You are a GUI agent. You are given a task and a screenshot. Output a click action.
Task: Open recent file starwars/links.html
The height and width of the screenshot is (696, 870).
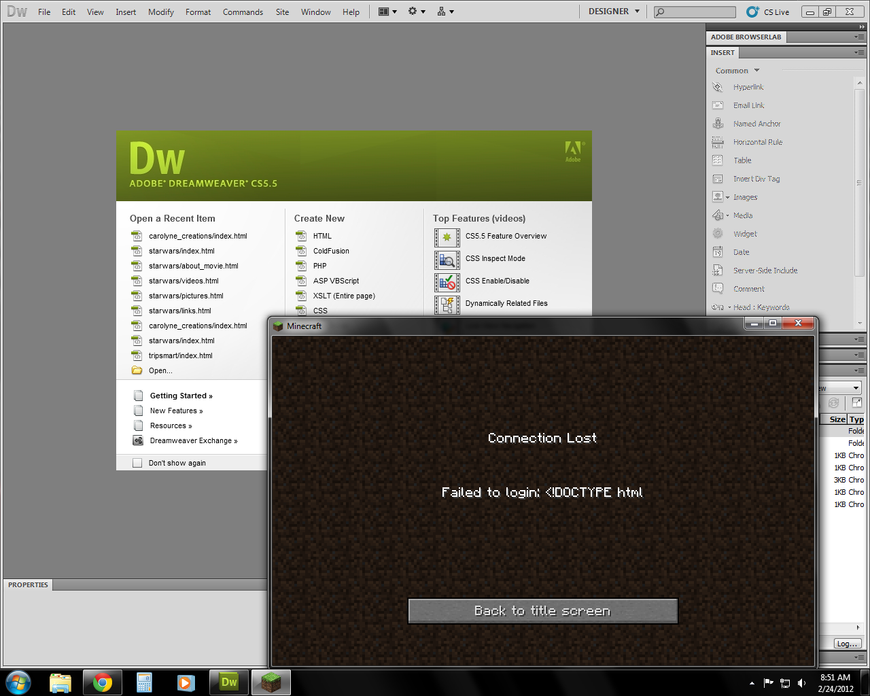(180, 311)
